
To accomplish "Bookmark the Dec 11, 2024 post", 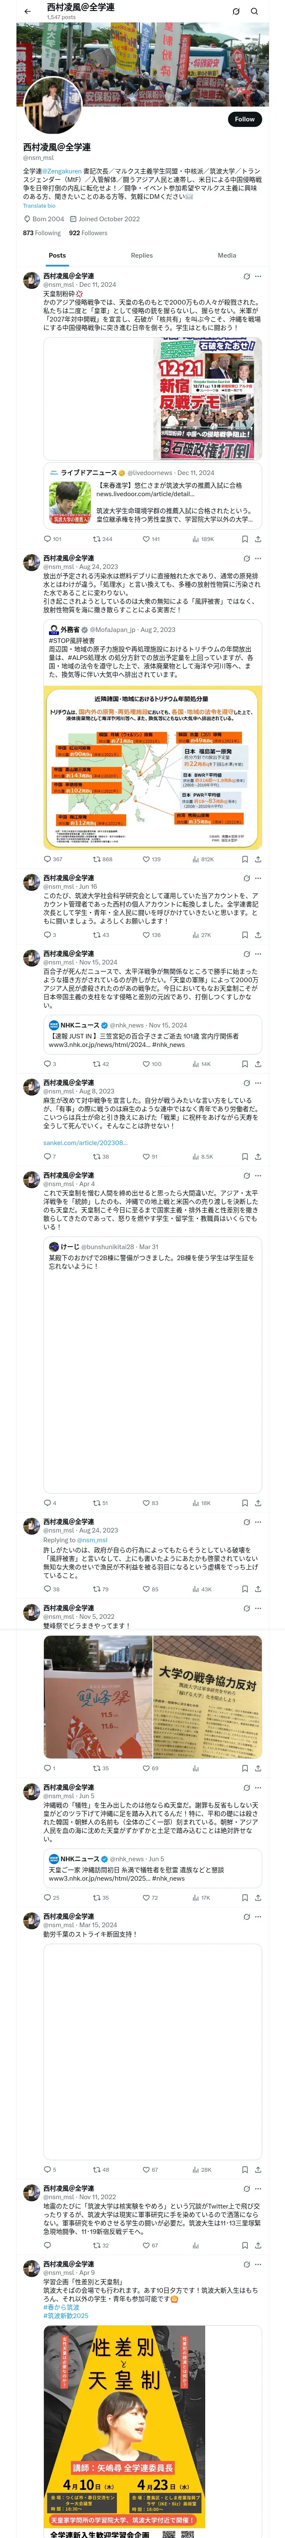I will coord(244,539).
